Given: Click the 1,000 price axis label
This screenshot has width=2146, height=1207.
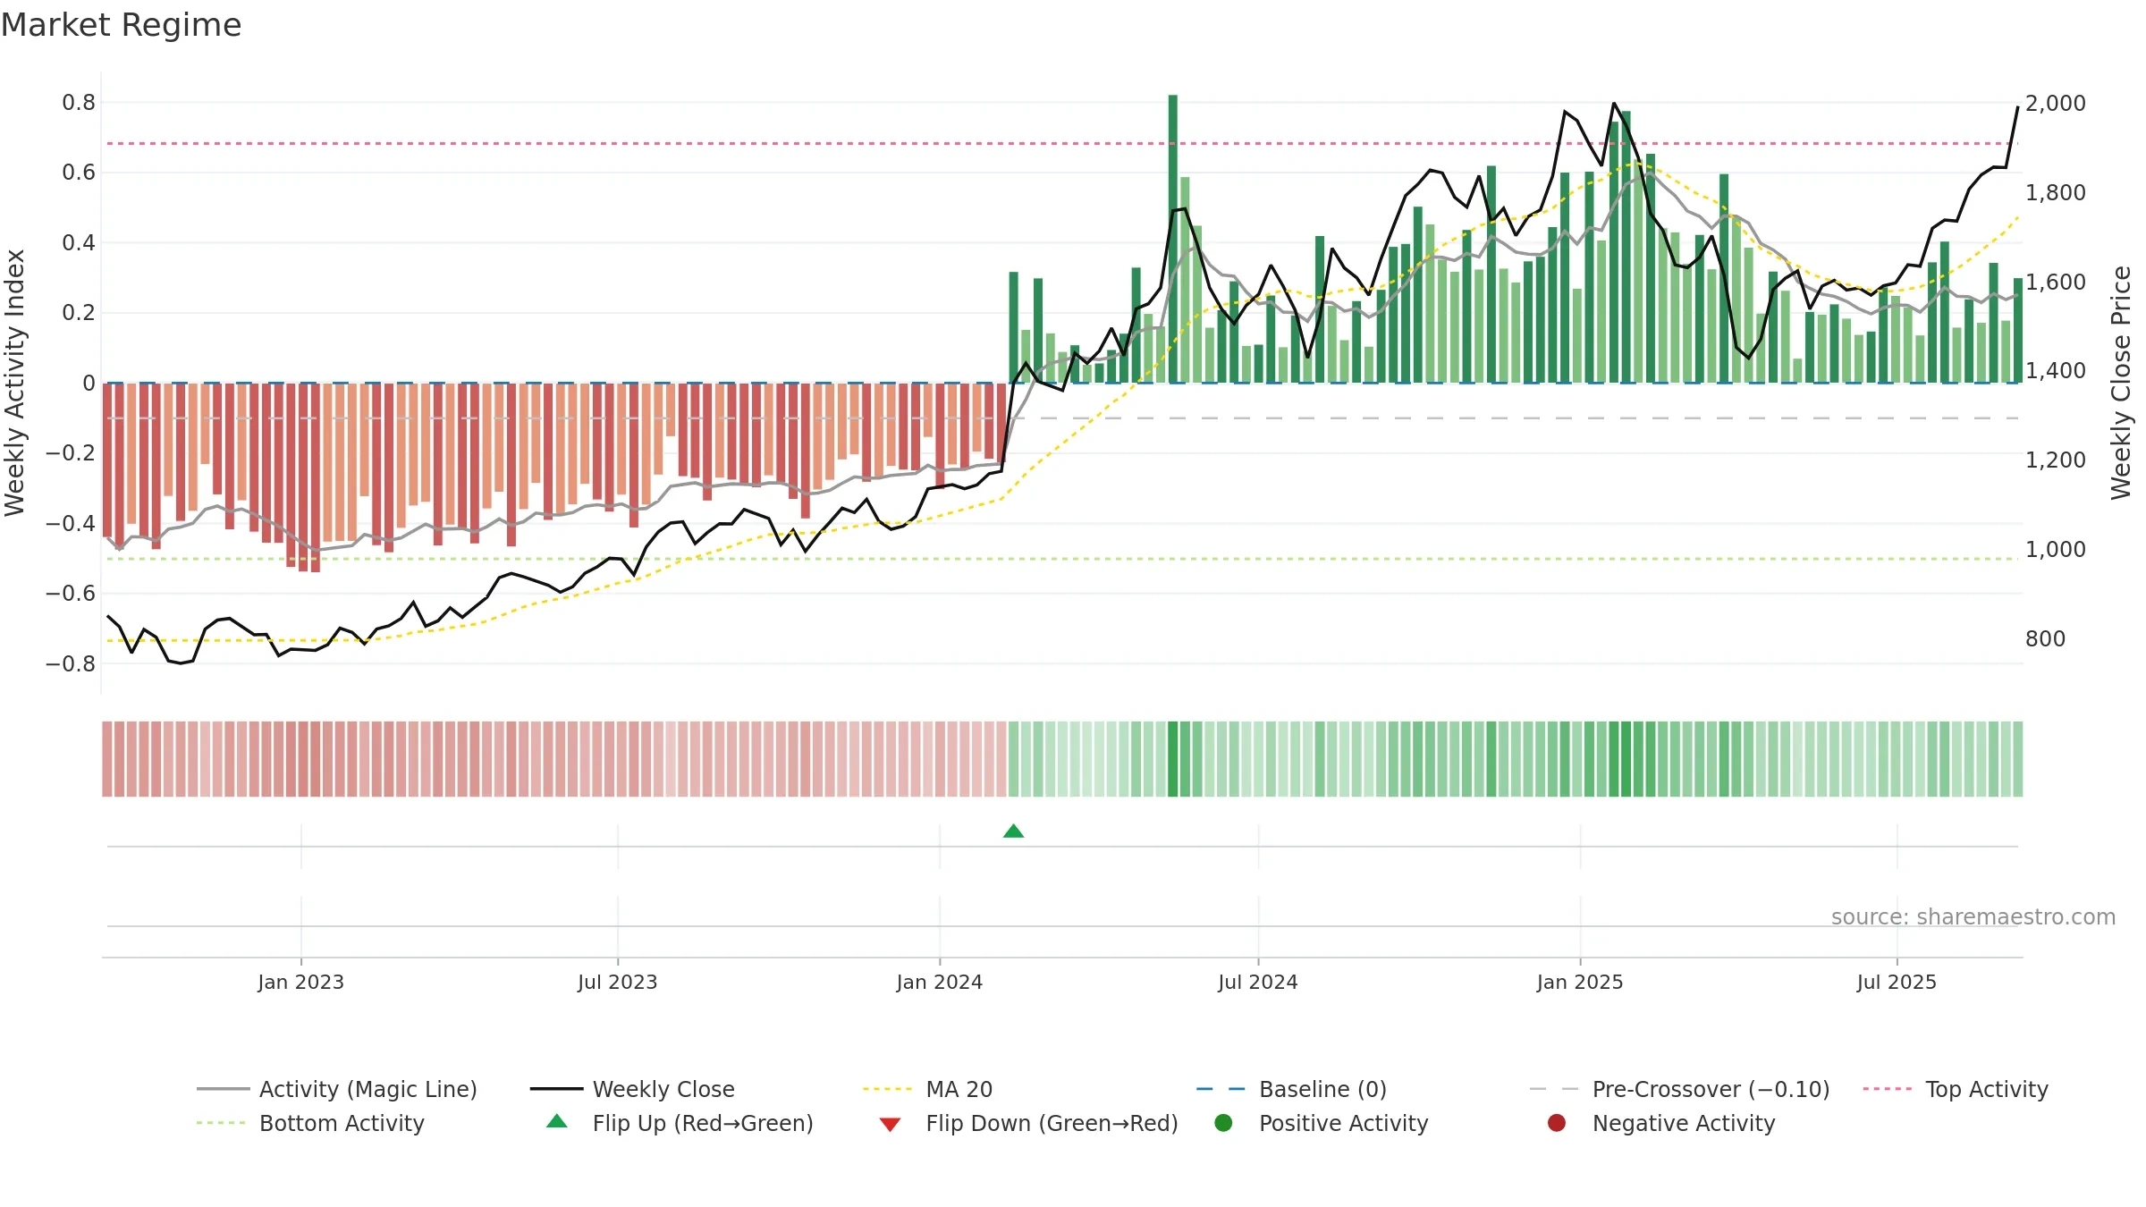Looking at the screenshot, I should point(2056,549).
